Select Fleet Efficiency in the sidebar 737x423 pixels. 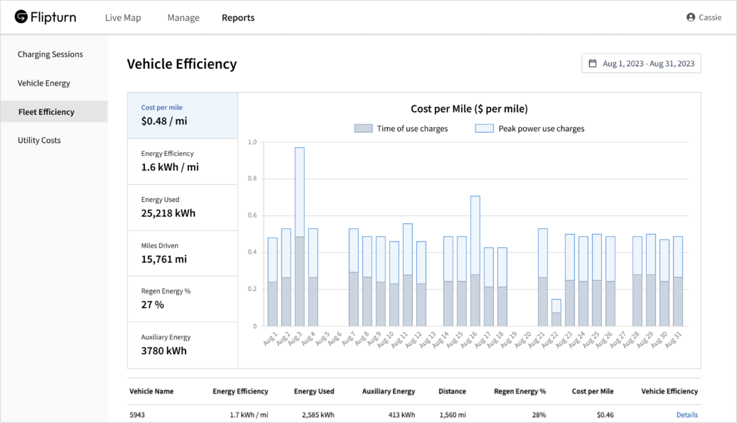(54, 112)
